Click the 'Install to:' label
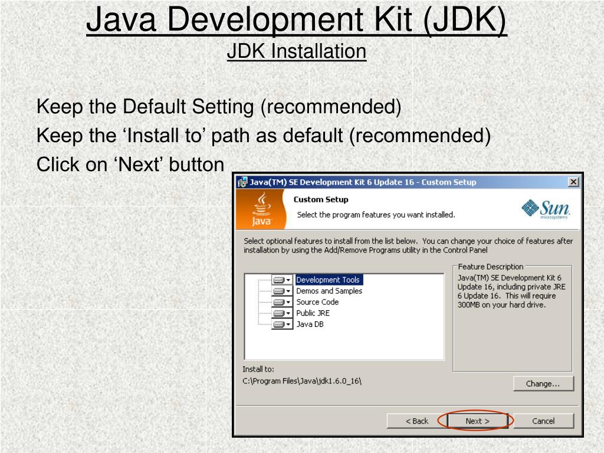This screenshot has height=453, width=604. [x=258, y=369]
